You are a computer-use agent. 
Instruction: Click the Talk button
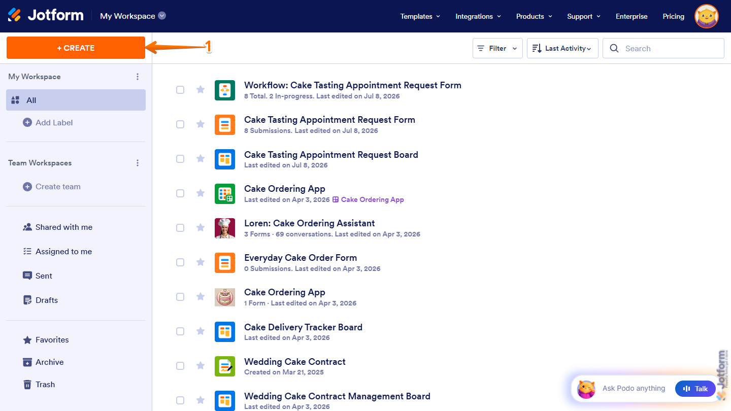click(695, 389)
